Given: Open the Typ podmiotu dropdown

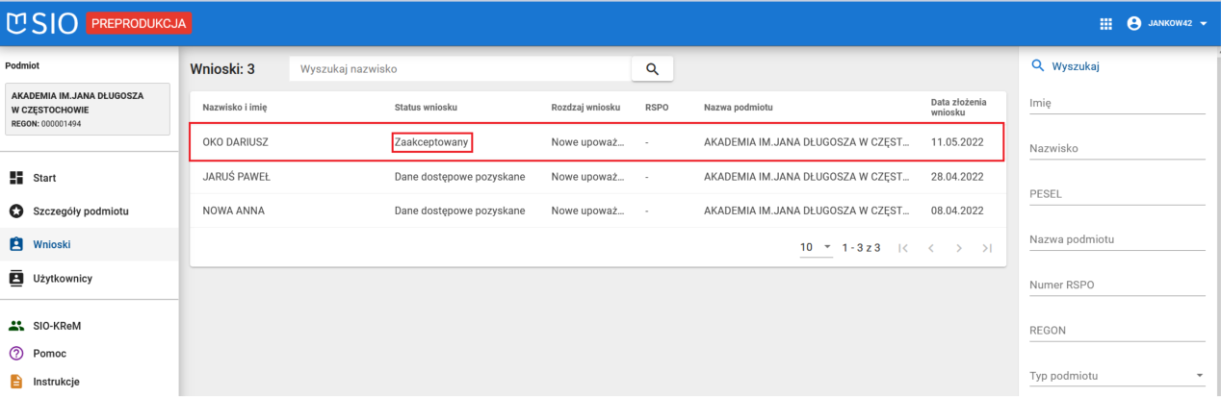Looking at the screenshot, I should (x=1117, y=376).
